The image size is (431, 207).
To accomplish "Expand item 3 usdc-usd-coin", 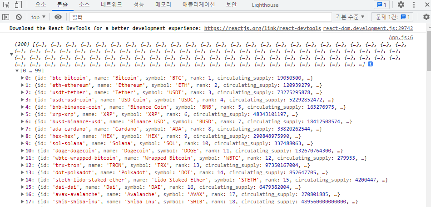I will point(23,100).
